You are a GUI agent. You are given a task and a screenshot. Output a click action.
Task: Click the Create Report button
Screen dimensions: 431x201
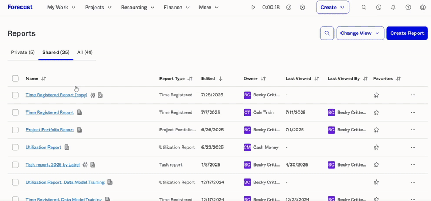click(x=407, y=33)
